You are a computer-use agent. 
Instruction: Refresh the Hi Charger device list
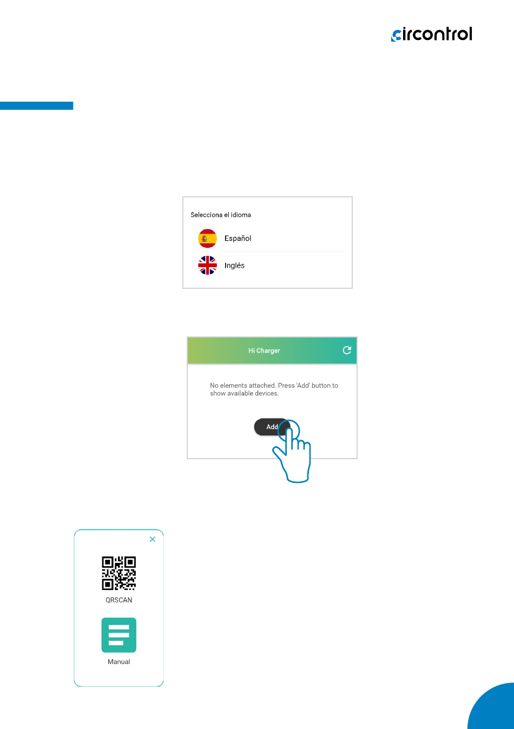[347, 350]
